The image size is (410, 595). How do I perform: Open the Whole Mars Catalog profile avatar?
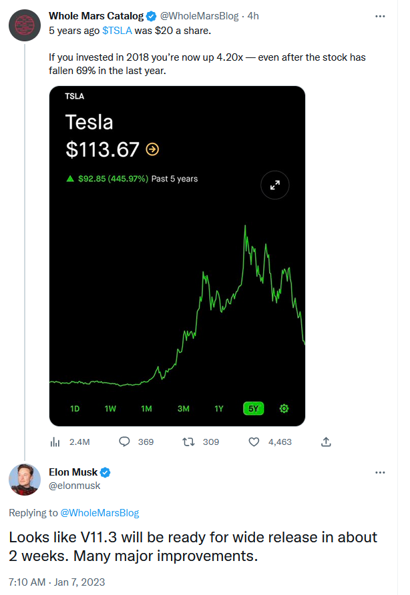[x=25, y=25]
